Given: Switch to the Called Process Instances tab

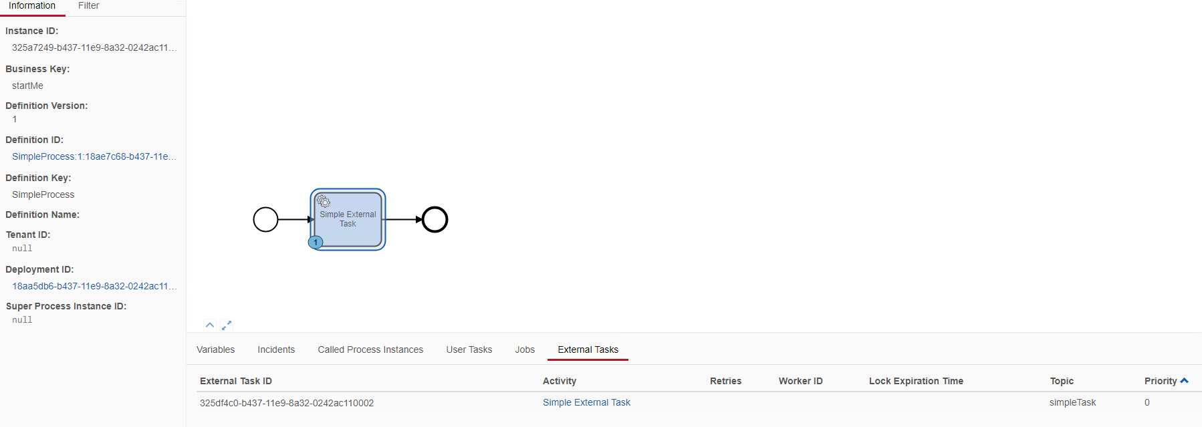Looking at the screenshot, I should tap(370, 349).
